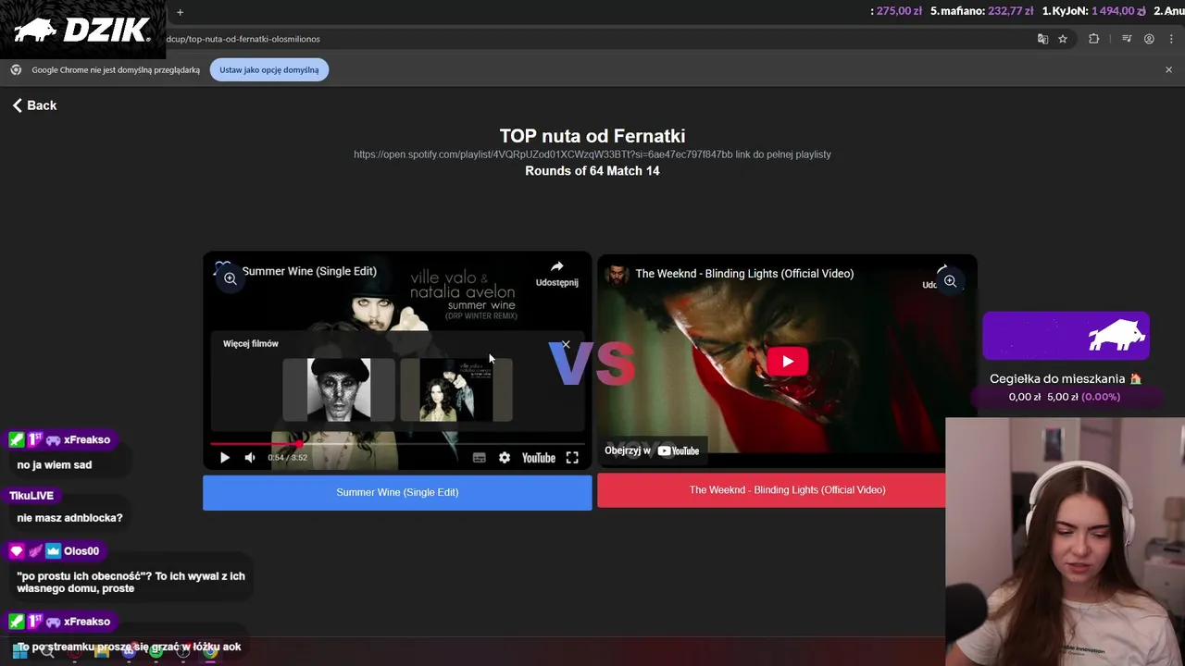The width and height of the screenshot is (1185, 666).
Task: Click the address bar URL
Action: pyautogui.click(x=243, y=39)
